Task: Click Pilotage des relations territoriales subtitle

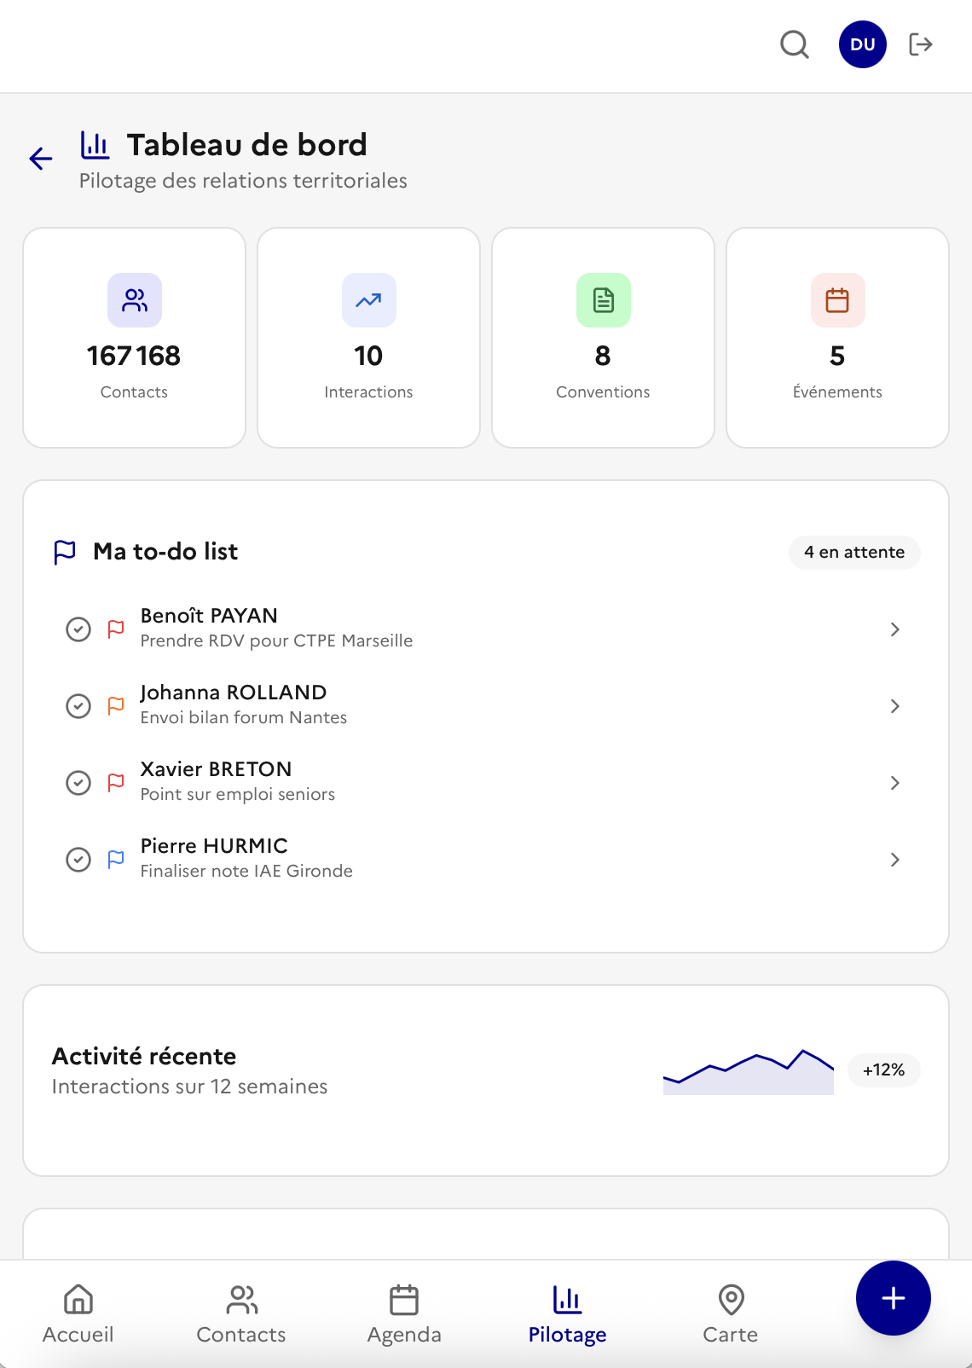Action: coord(243,181)
